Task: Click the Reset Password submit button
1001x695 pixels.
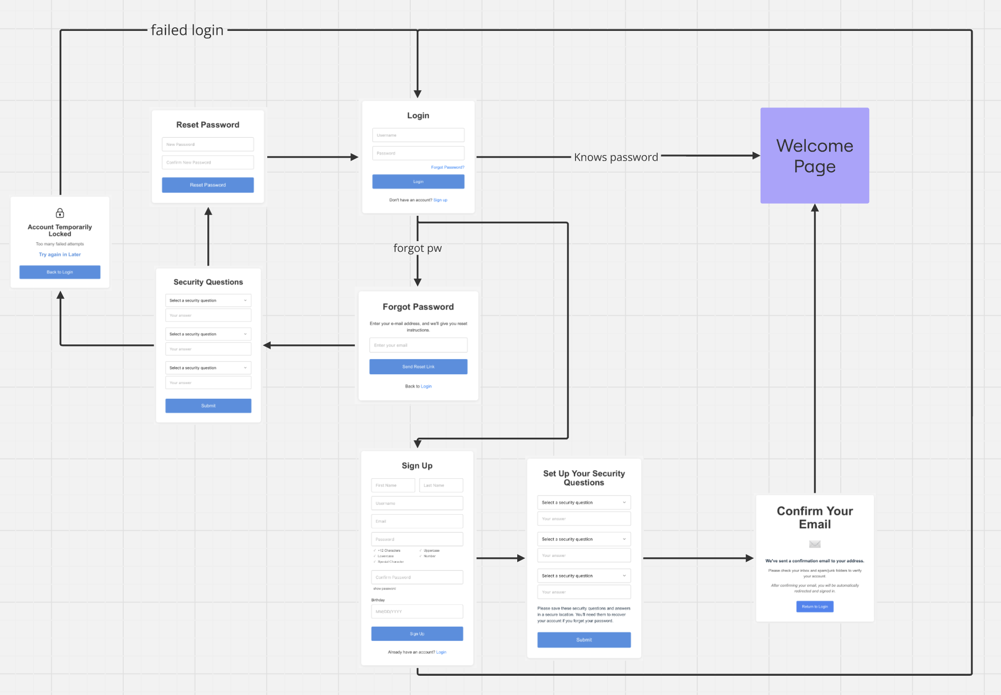Action: click(207, 184)
